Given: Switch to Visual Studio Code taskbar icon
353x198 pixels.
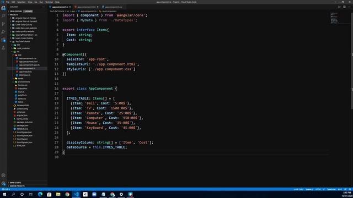Looking at the screenshot, I should coord(76,194).
